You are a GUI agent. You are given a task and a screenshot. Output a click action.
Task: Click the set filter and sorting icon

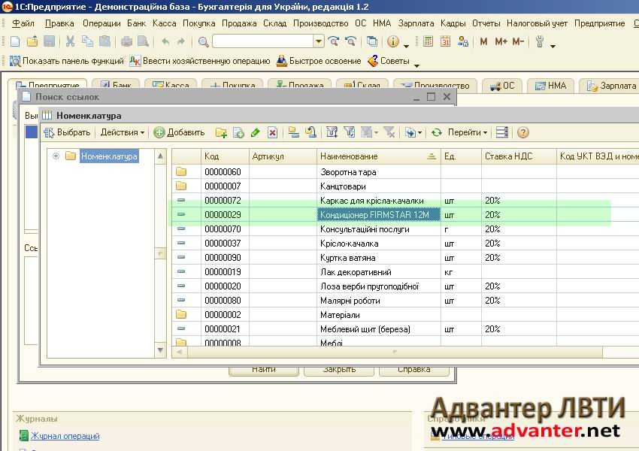[x=332, y=132]
